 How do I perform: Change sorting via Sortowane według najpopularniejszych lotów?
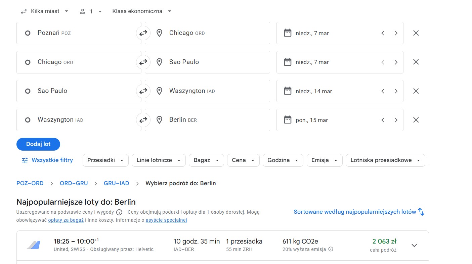pos(359,212)
